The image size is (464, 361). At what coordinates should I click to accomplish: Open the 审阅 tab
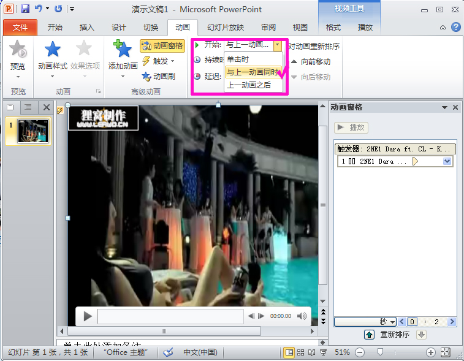[x=268, y=28]
